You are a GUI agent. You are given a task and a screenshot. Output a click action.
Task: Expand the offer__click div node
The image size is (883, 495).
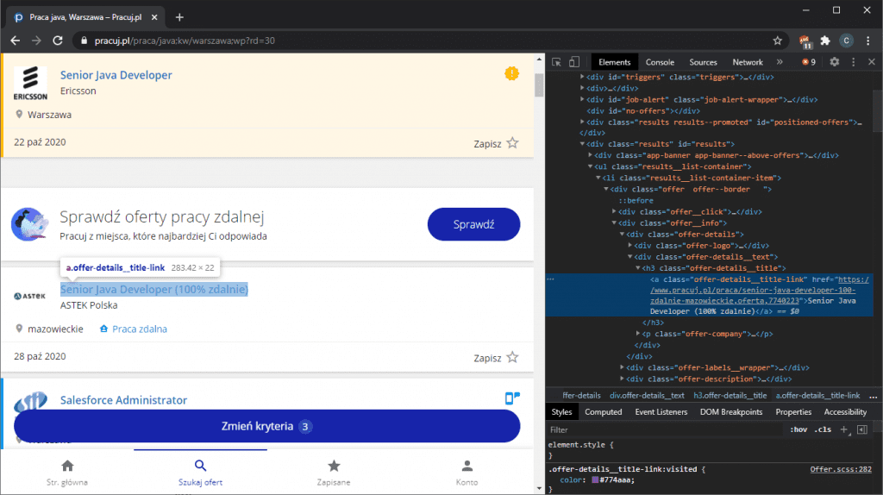[x=614, y=212]
